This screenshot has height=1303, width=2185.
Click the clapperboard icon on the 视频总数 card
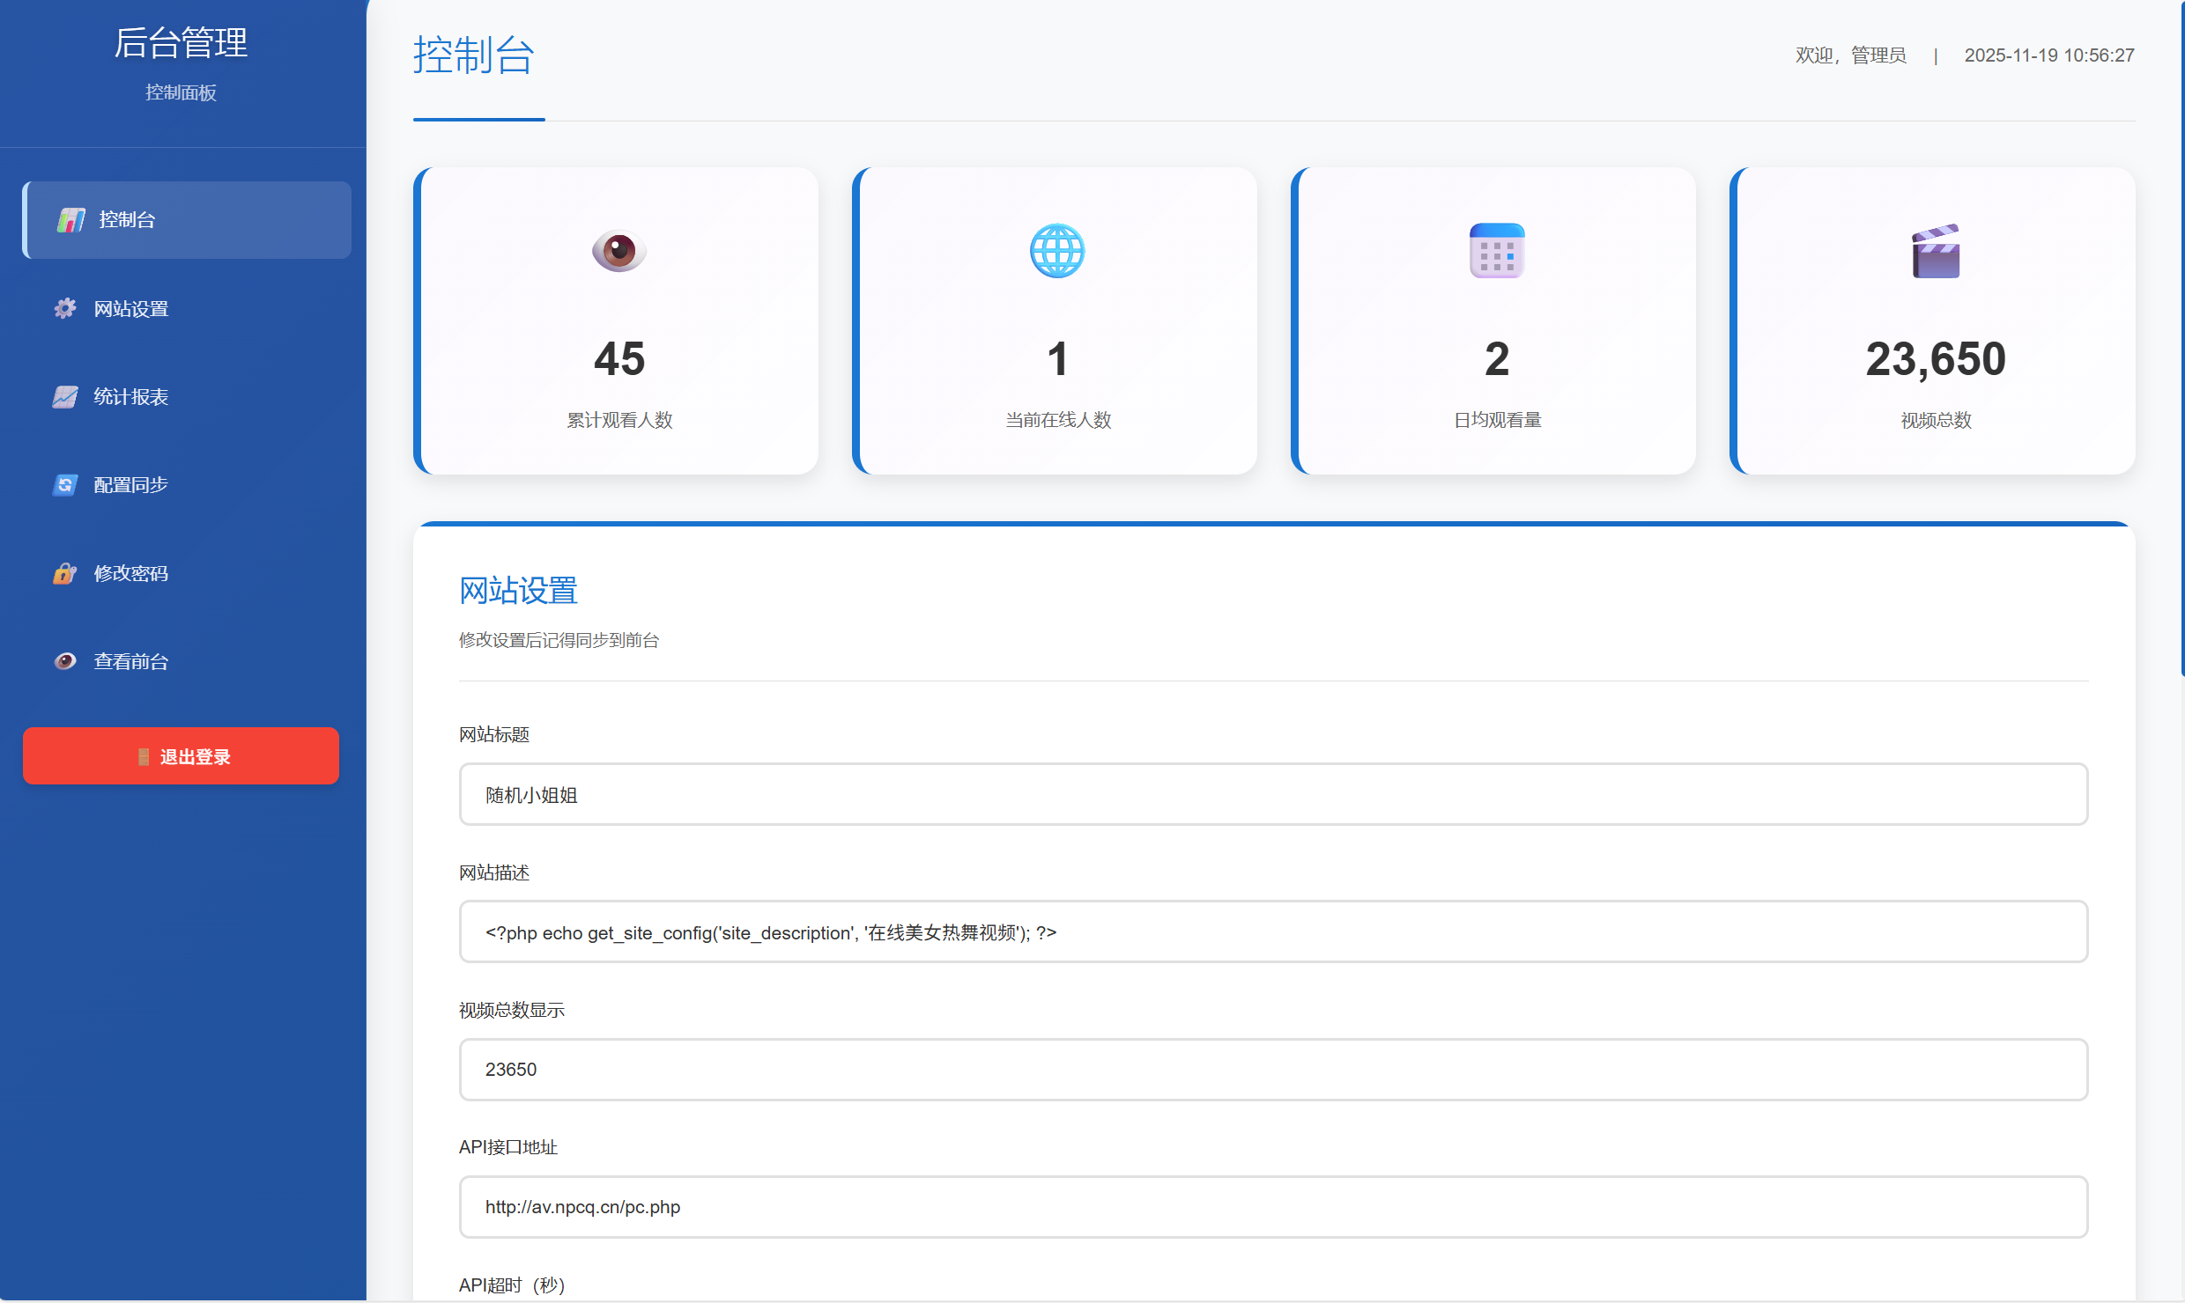(1934, 251)
